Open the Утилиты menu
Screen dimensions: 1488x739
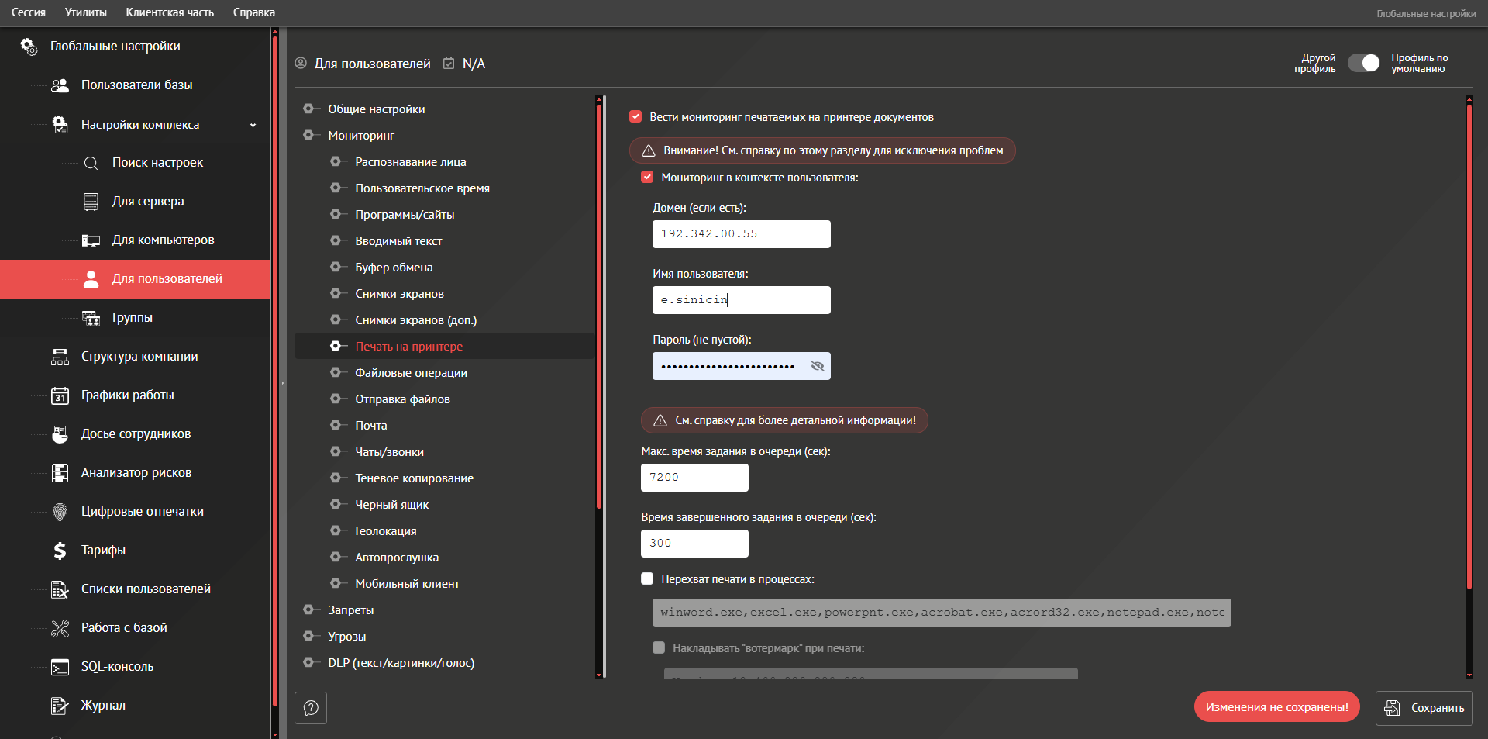pos(85,12)
